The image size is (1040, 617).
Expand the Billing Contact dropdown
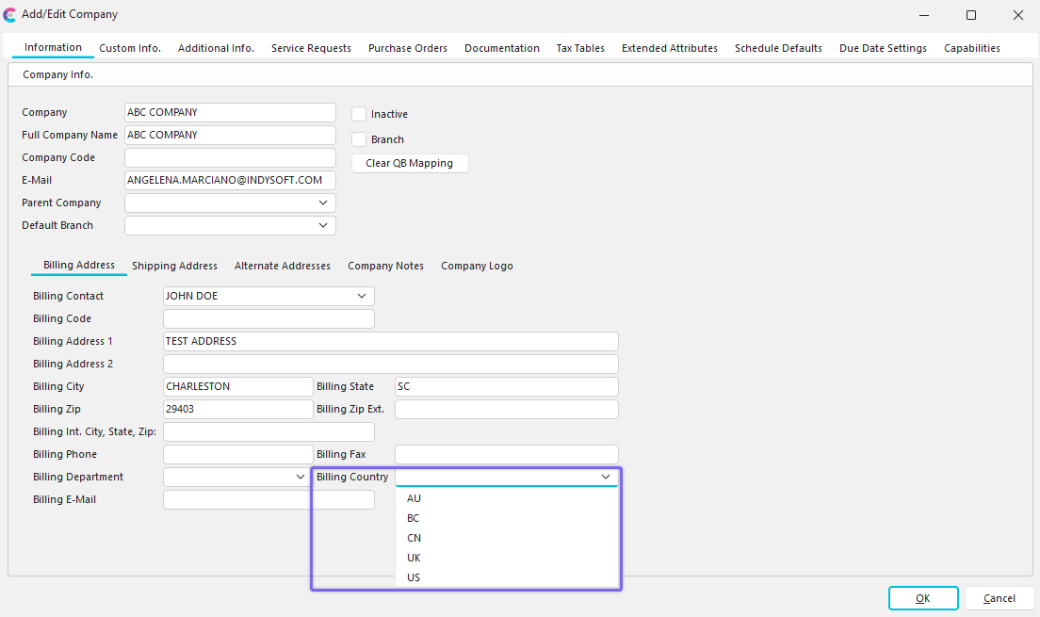(362, 297)
